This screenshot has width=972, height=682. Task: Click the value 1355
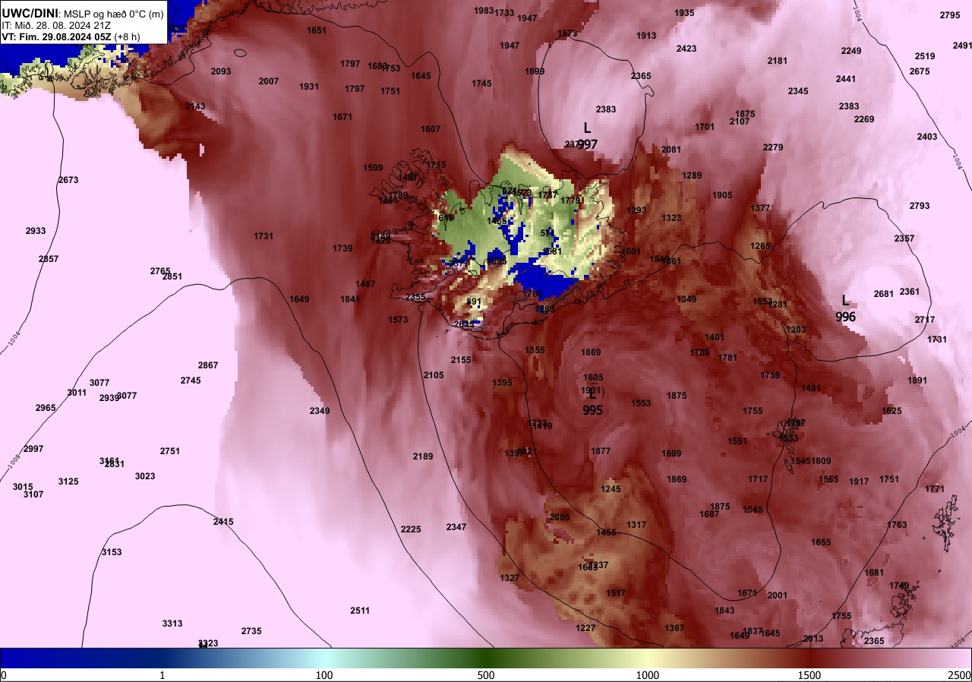pos(535,350)
